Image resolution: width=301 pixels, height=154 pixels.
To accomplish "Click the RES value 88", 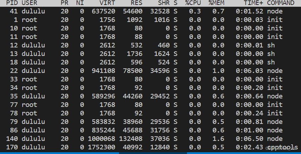I will click(x=138, y=37).
